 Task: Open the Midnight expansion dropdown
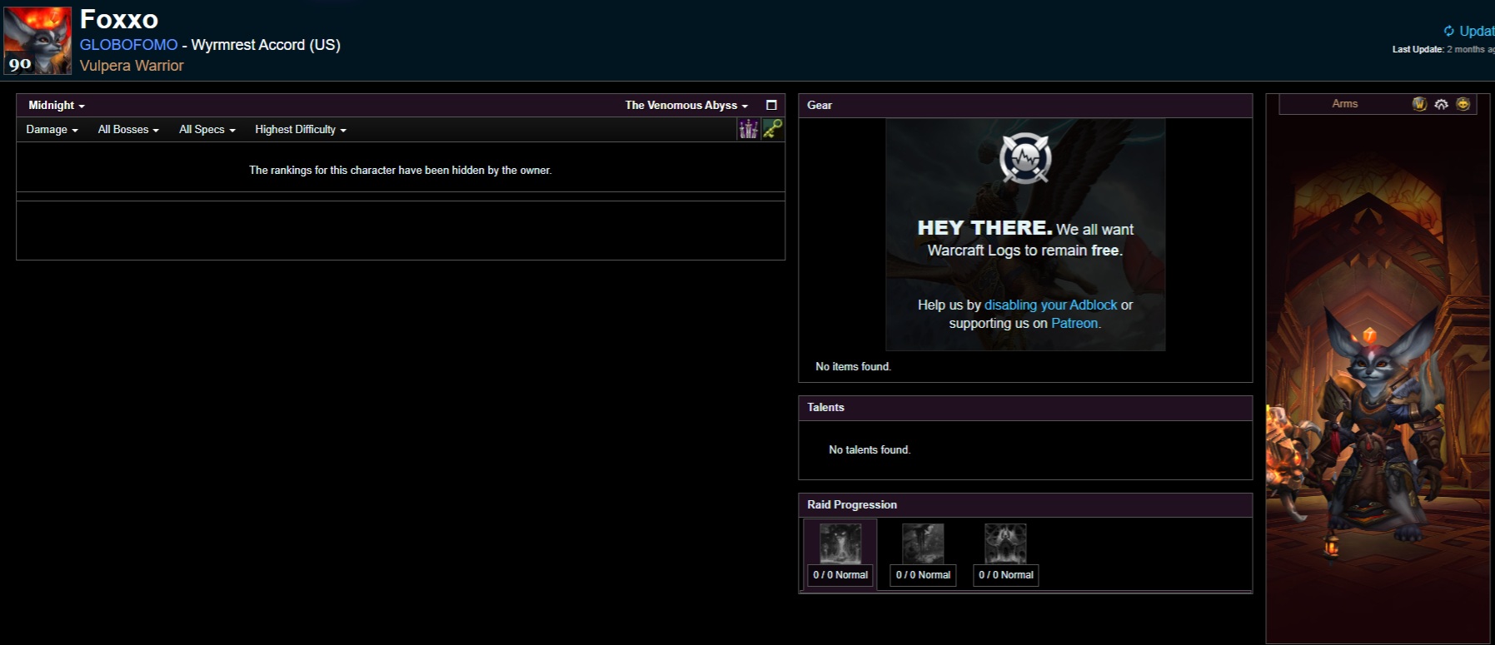click(x=57, y=106)
